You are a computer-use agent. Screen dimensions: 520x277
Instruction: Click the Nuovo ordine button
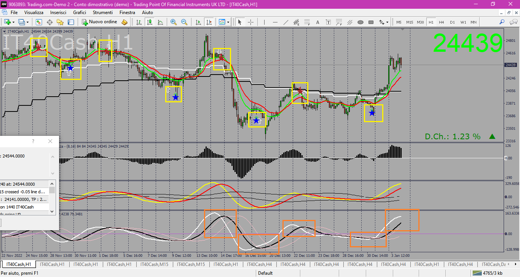[100, 22]
